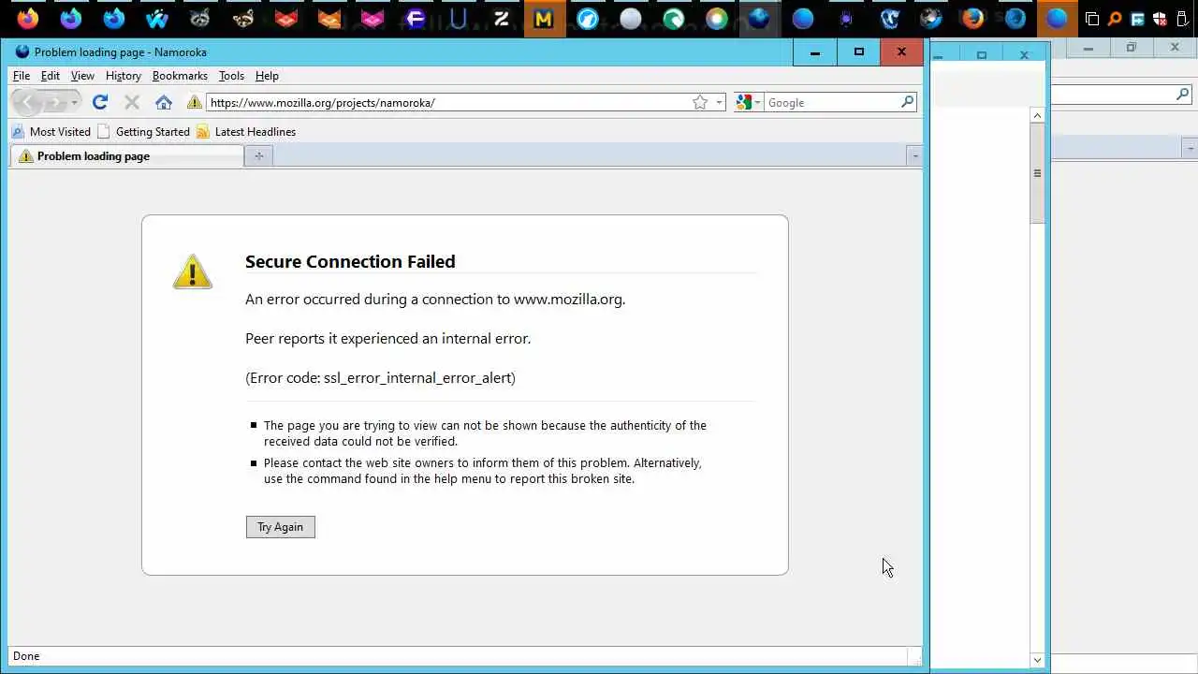This screenshot has width=1198, height=674.
Task: Close the Namoroka window
Action: (901, 52)
